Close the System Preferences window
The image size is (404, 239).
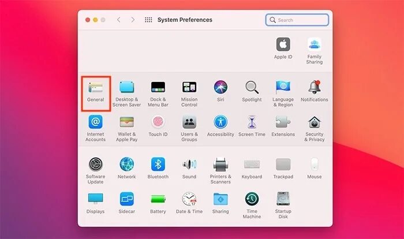click(88, 20)
